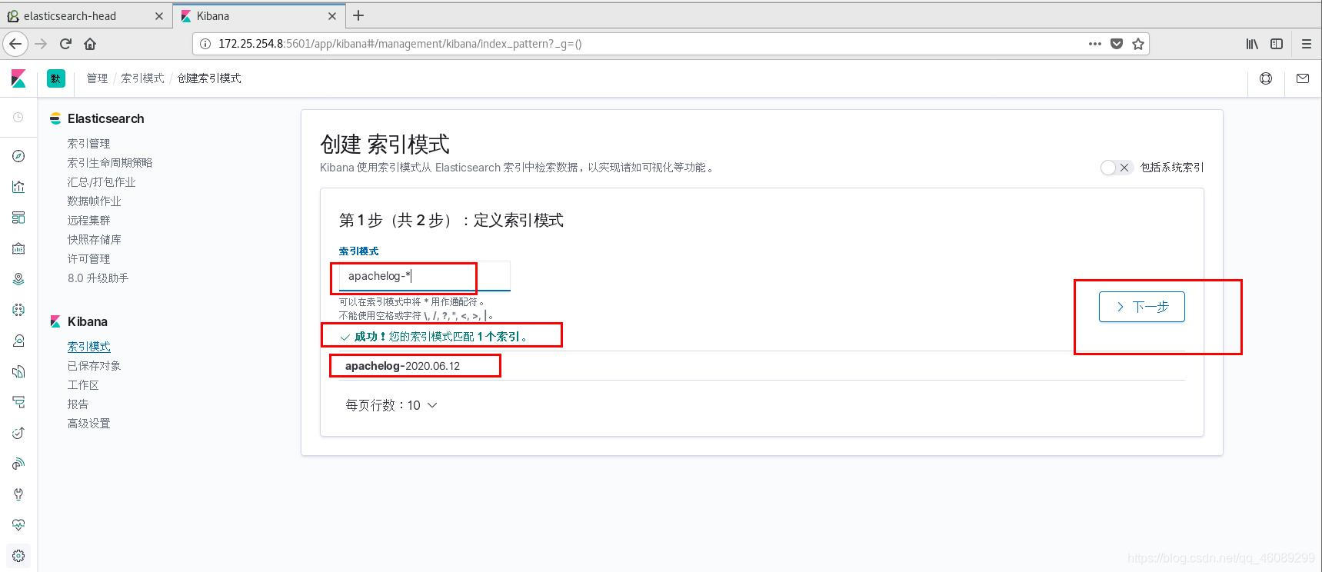Open Discover compass icon in sidebar
1322x572 pixels.
click(x=18, y=156)
